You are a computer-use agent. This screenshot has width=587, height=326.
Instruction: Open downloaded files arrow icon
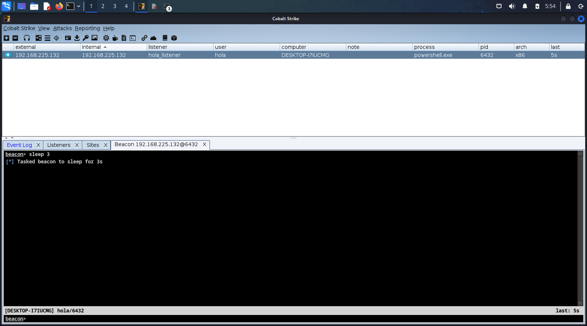coord(77,38)
